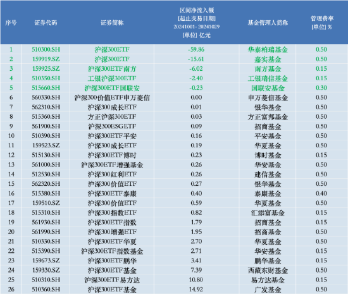Click the 易方达基金 manager cell
The image size is (348, 294).
point(268,280)
